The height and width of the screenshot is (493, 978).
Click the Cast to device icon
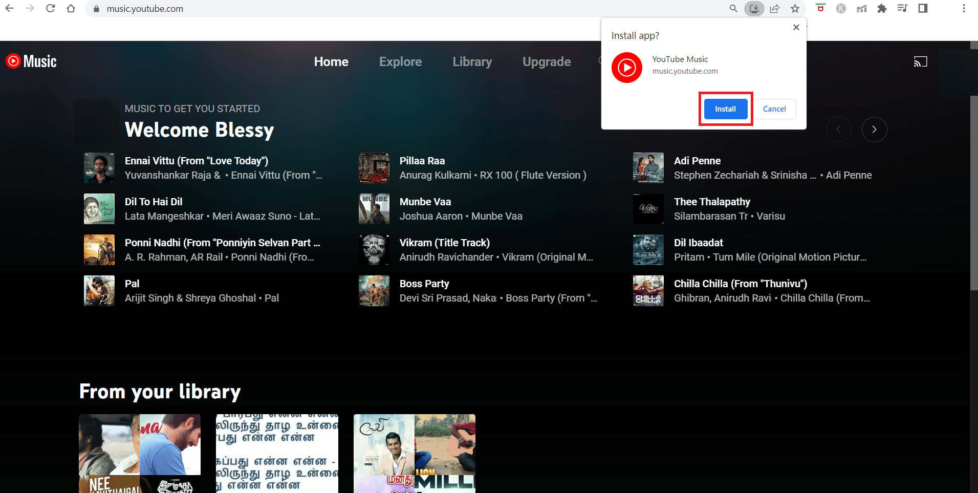[920, 62]
